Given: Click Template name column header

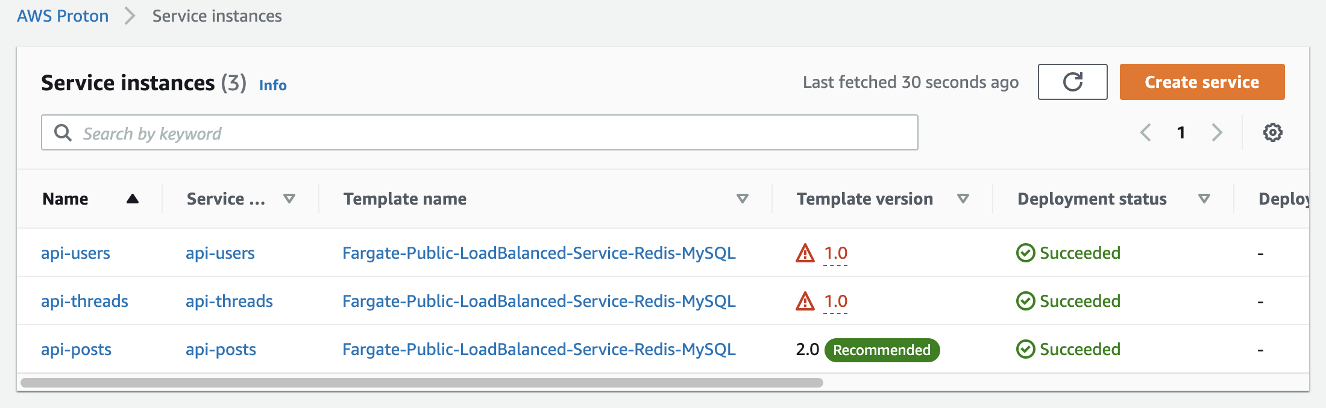Looking at the screenshot, I should pyautogui.click(x=405, y=199).
